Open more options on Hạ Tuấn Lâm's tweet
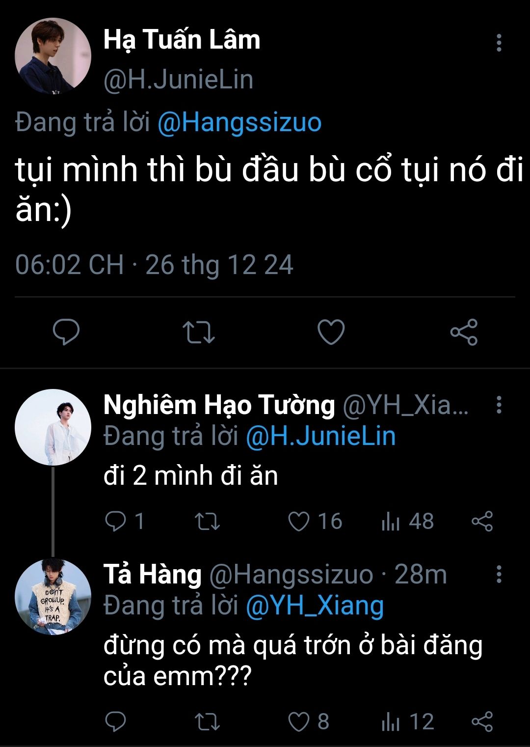This screenshot has width=530, height=747. point(499,43)
